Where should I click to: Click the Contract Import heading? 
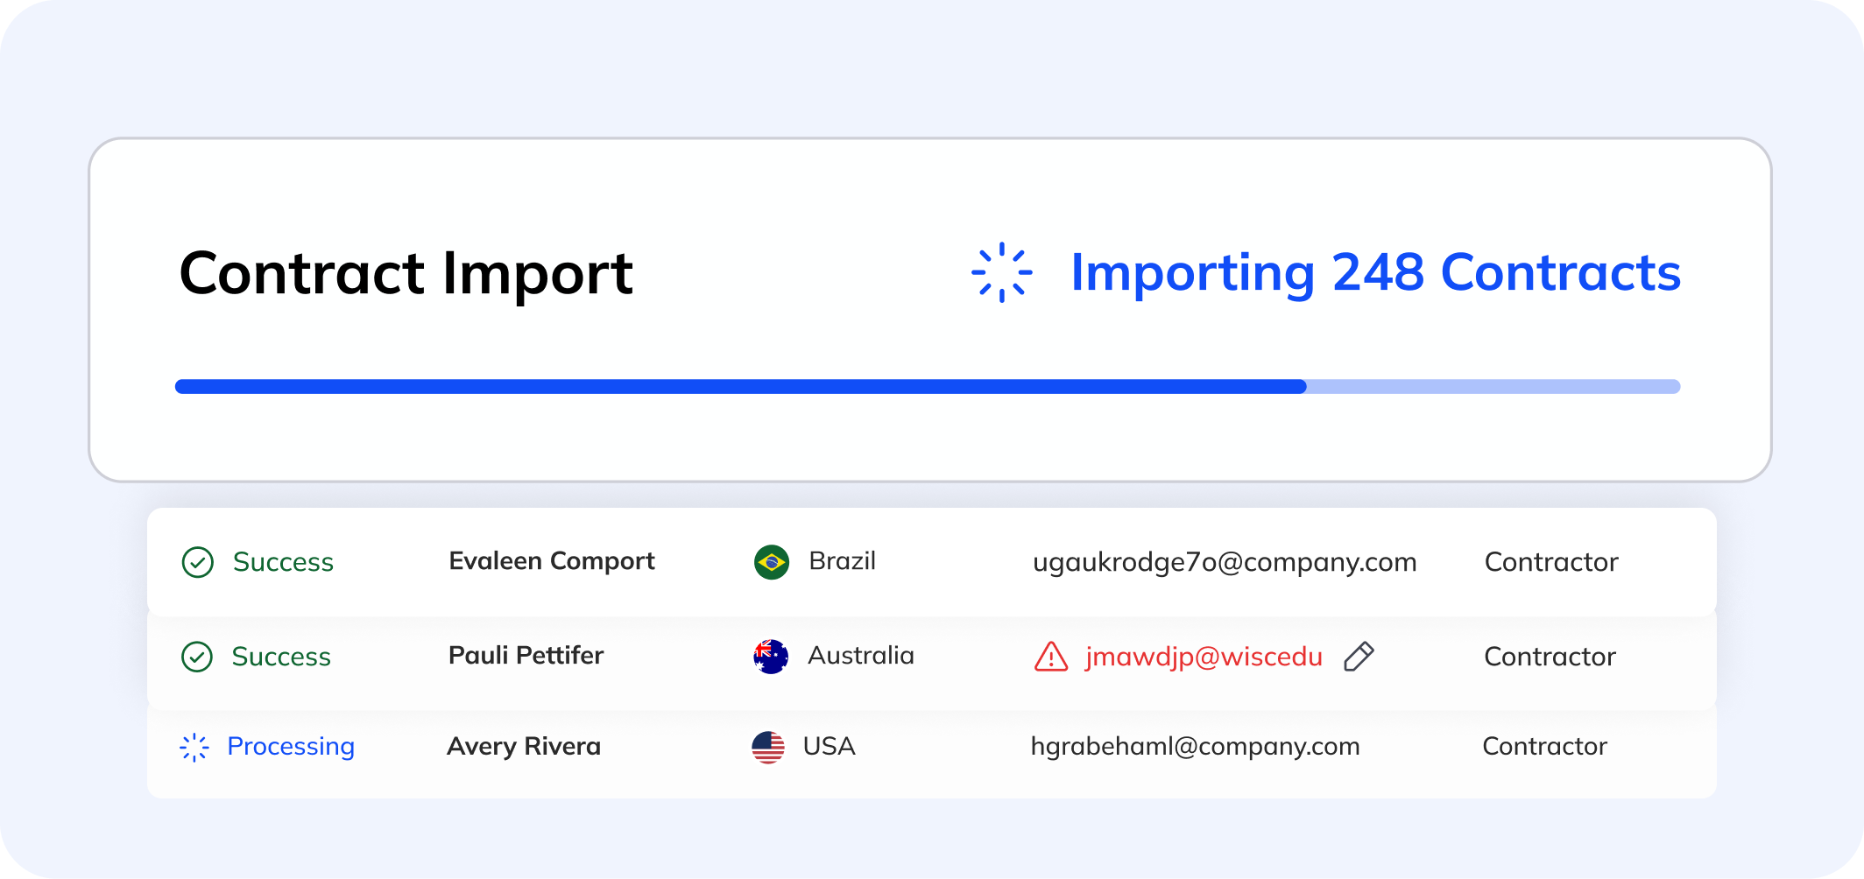(x=406, y=274)
